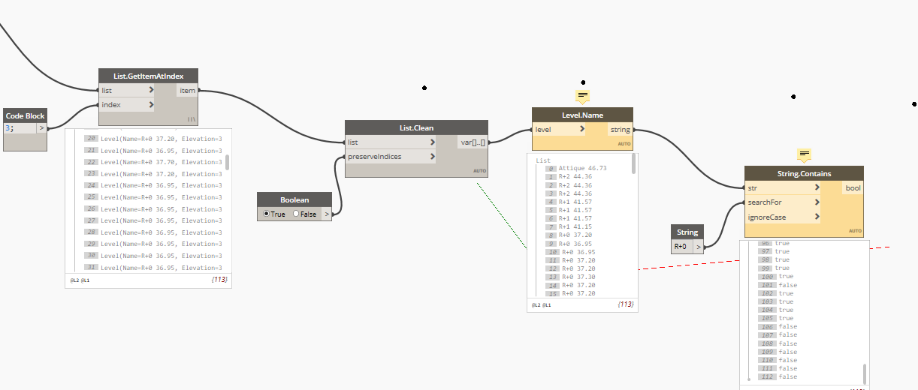Viewport: 918px width, 390px height.
Task: Select the True radio button in Boolean node
Action: tap(267, 214)
